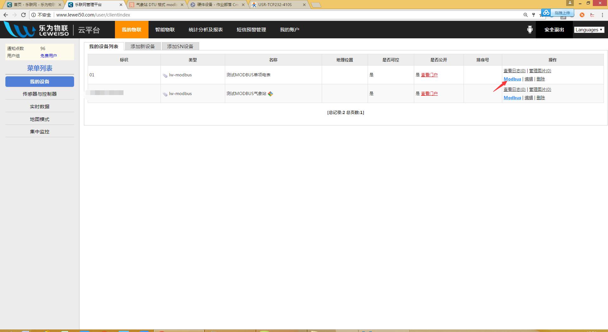
Task: Open 短信预警管理 menu
Action: click(x=251, y=29)
